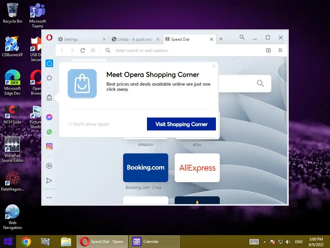Select NCH Suite desktop shortcut

tap(13, 115)
